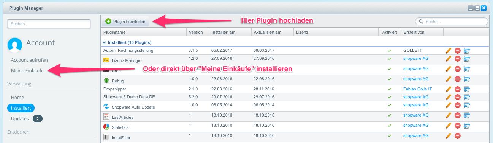Open Lizenz-Manager plugin editing pencil
Viewport: 493px width, 143px height.
click(x=449, y=59)
